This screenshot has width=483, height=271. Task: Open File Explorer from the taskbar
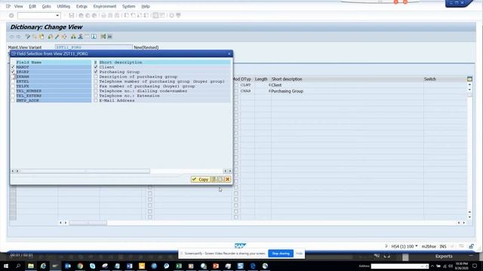click(31, 266)
